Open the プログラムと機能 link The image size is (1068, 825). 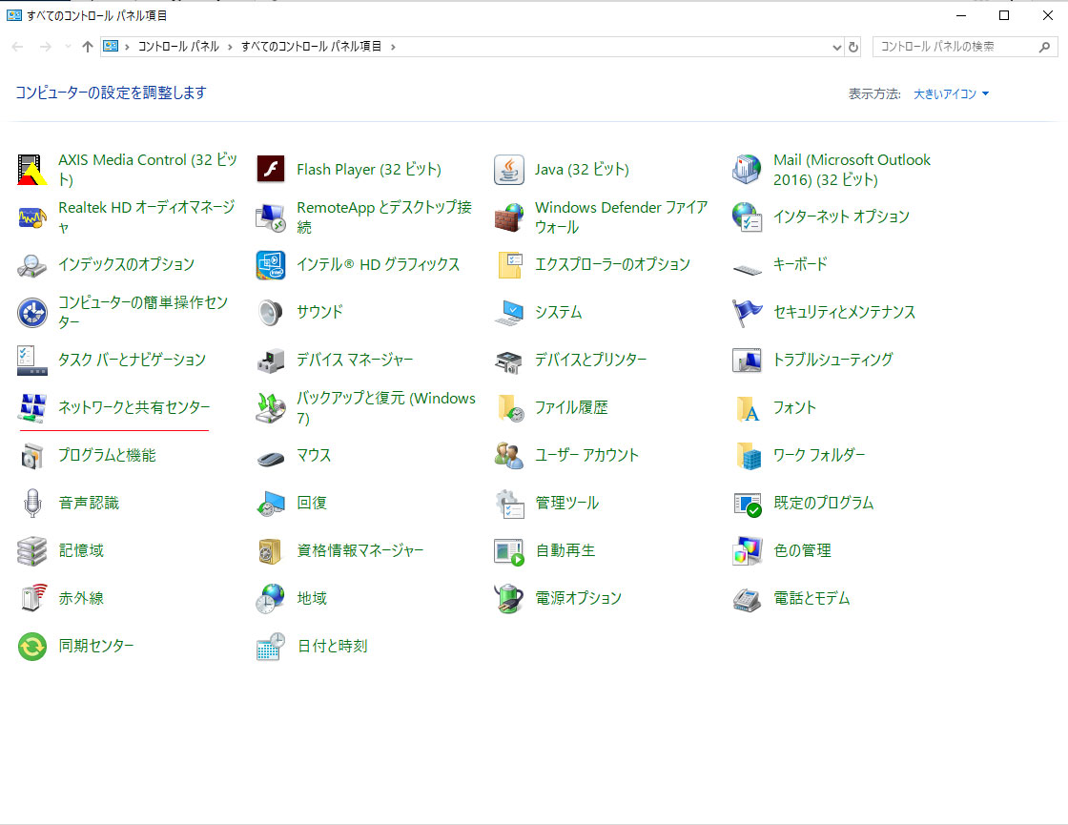point(107,455)
